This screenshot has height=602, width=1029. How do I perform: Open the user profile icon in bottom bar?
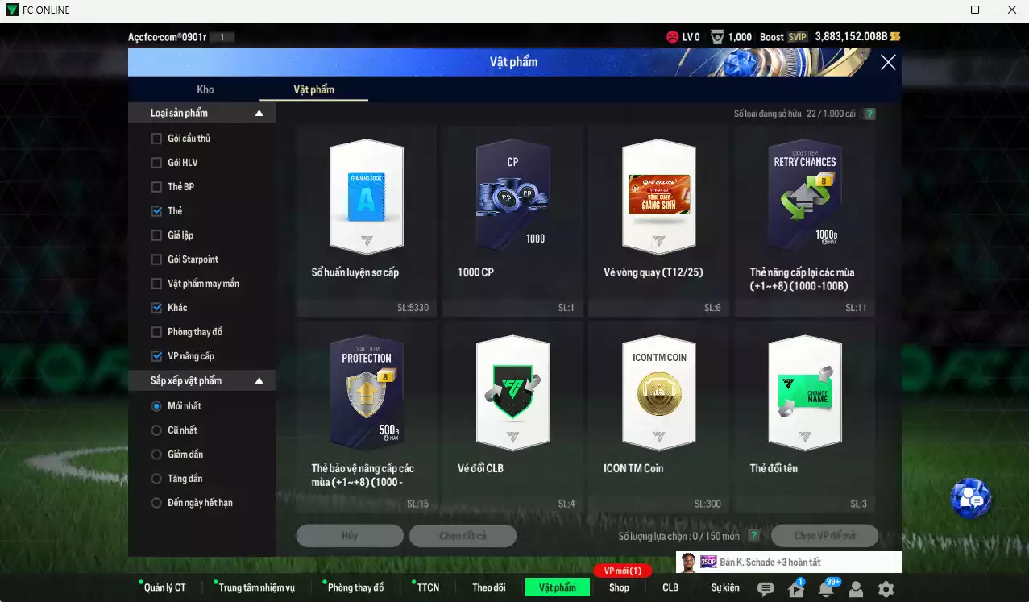856,589
